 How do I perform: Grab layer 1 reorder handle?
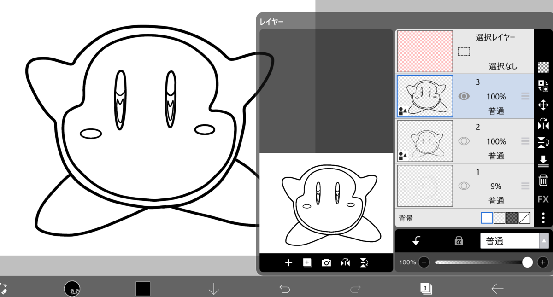coord(525,186)
